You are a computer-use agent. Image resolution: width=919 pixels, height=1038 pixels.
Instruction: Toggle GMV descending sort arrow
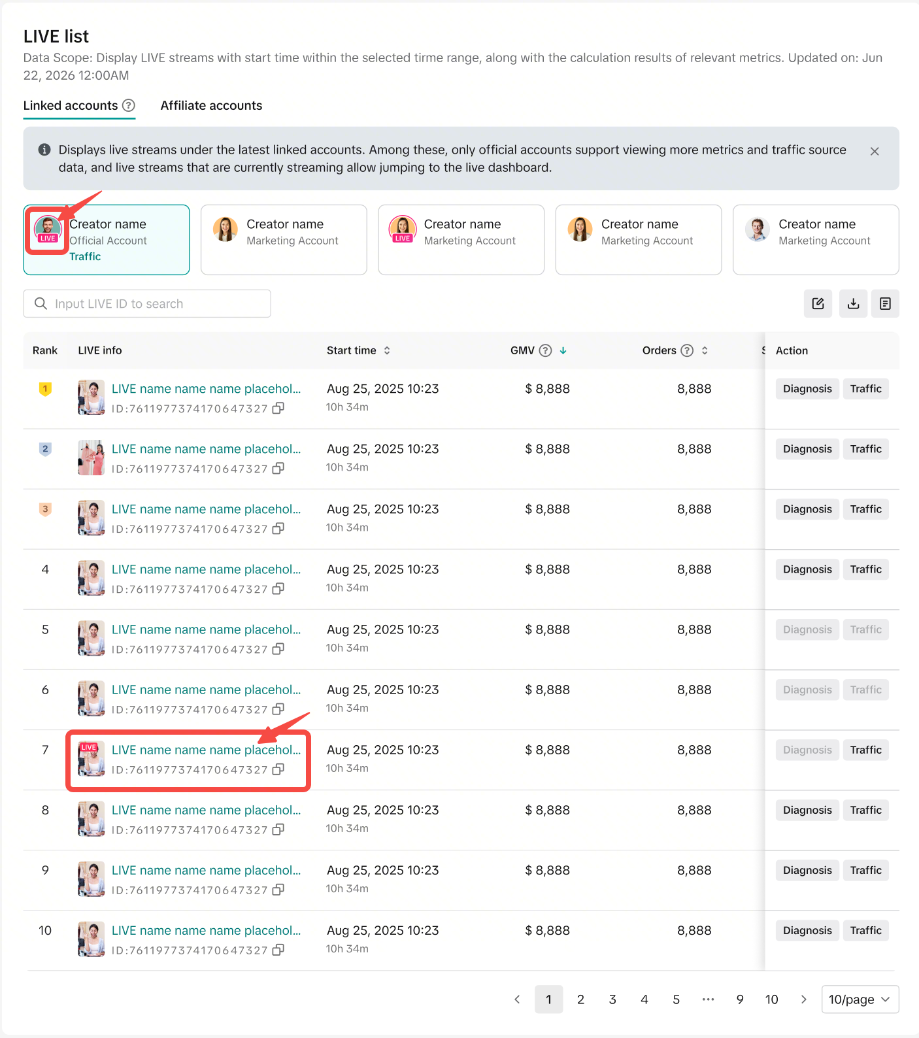coord(563,351)
